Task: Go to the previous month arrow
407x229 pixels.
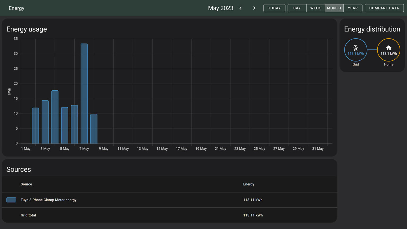Action: tap(240, 8)
